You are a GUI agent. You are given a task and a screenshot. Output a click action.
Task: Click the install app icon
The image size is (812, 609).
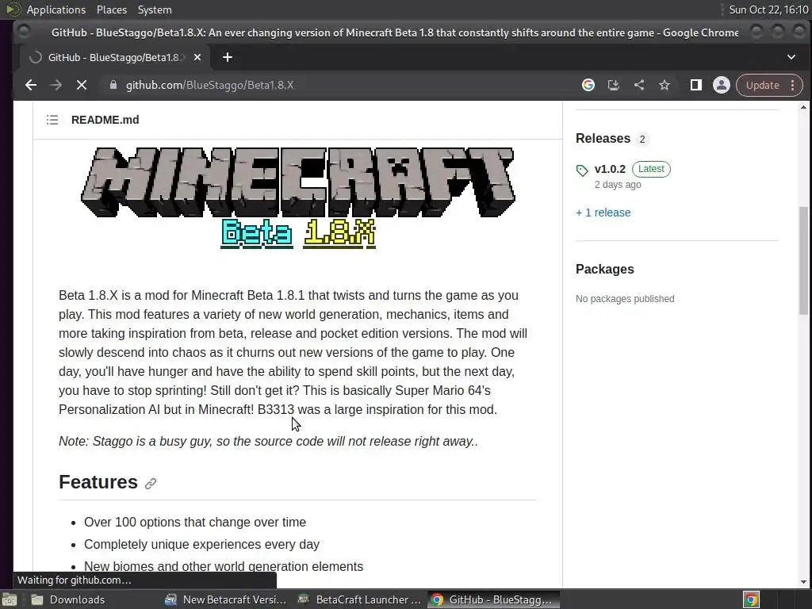pos(614,85)
